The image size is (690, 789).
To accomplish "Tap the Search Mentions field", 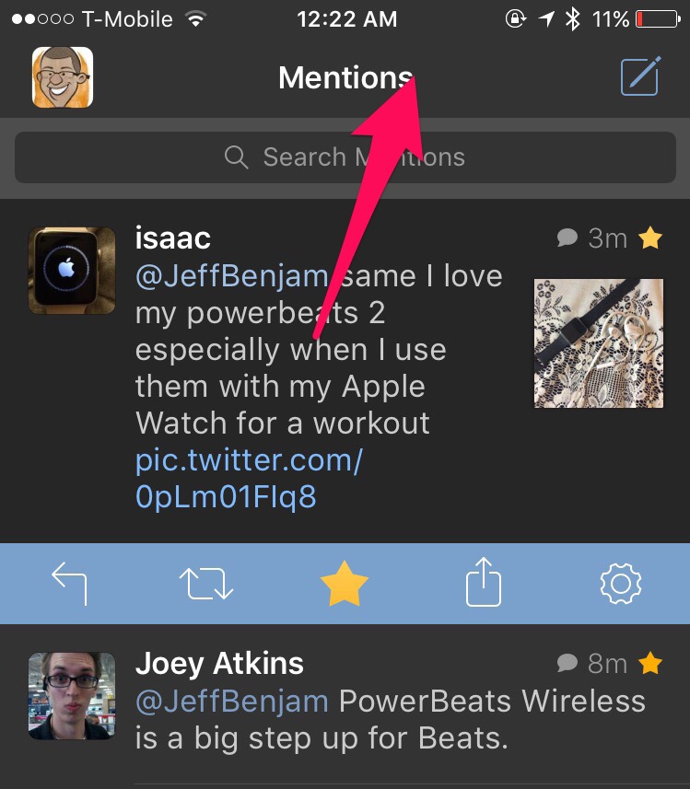I will coord(345,157).
